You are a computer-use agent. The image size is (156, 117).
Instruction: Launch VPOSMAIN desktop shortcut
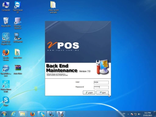[18, 38]
